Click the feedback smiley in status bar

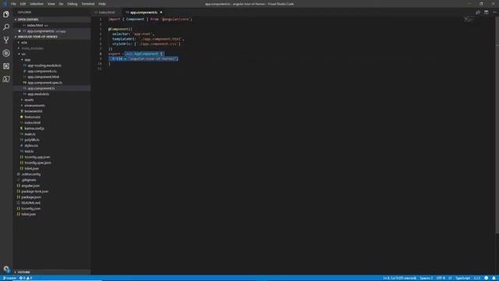pos(487,278)
